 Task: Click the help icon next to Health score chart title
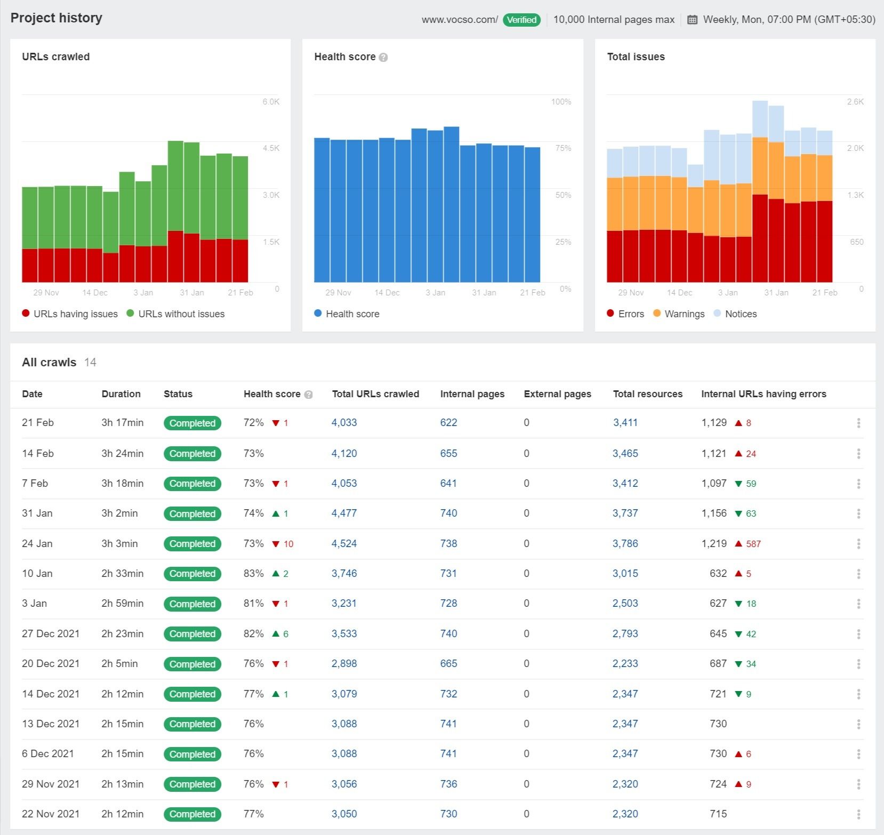[383, 57]
